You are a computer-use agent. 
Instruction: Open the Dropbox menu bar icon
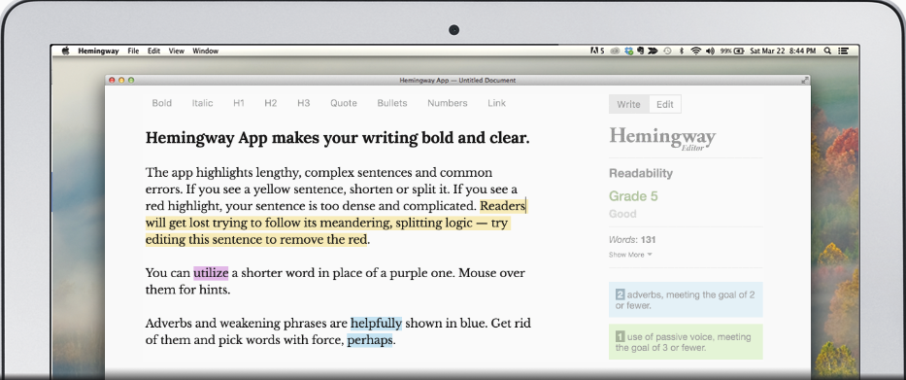(x=628, y=51)
